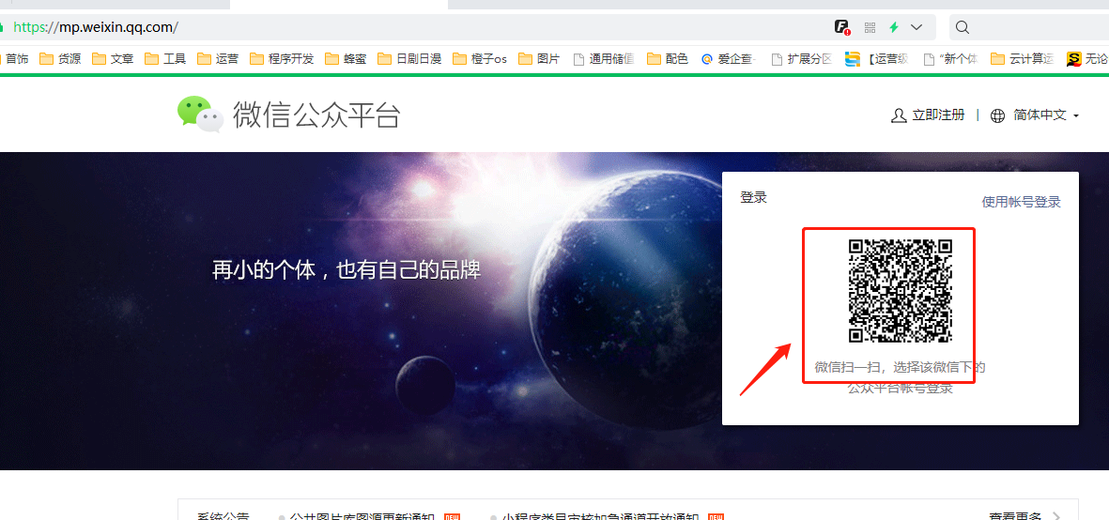
Task: Open the 日剧日漫 bookmark folder
Action: pyautogui.click(x=409, y=58)
